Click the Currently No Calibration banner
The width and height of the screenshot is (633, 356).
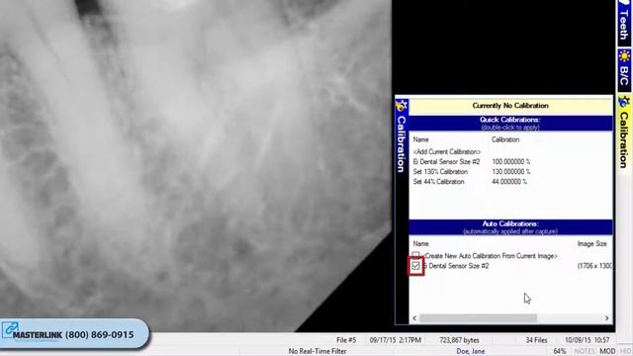coord(510,106)
